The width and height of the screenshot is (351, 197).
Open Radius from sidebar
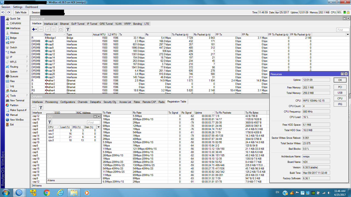(13, 91)
